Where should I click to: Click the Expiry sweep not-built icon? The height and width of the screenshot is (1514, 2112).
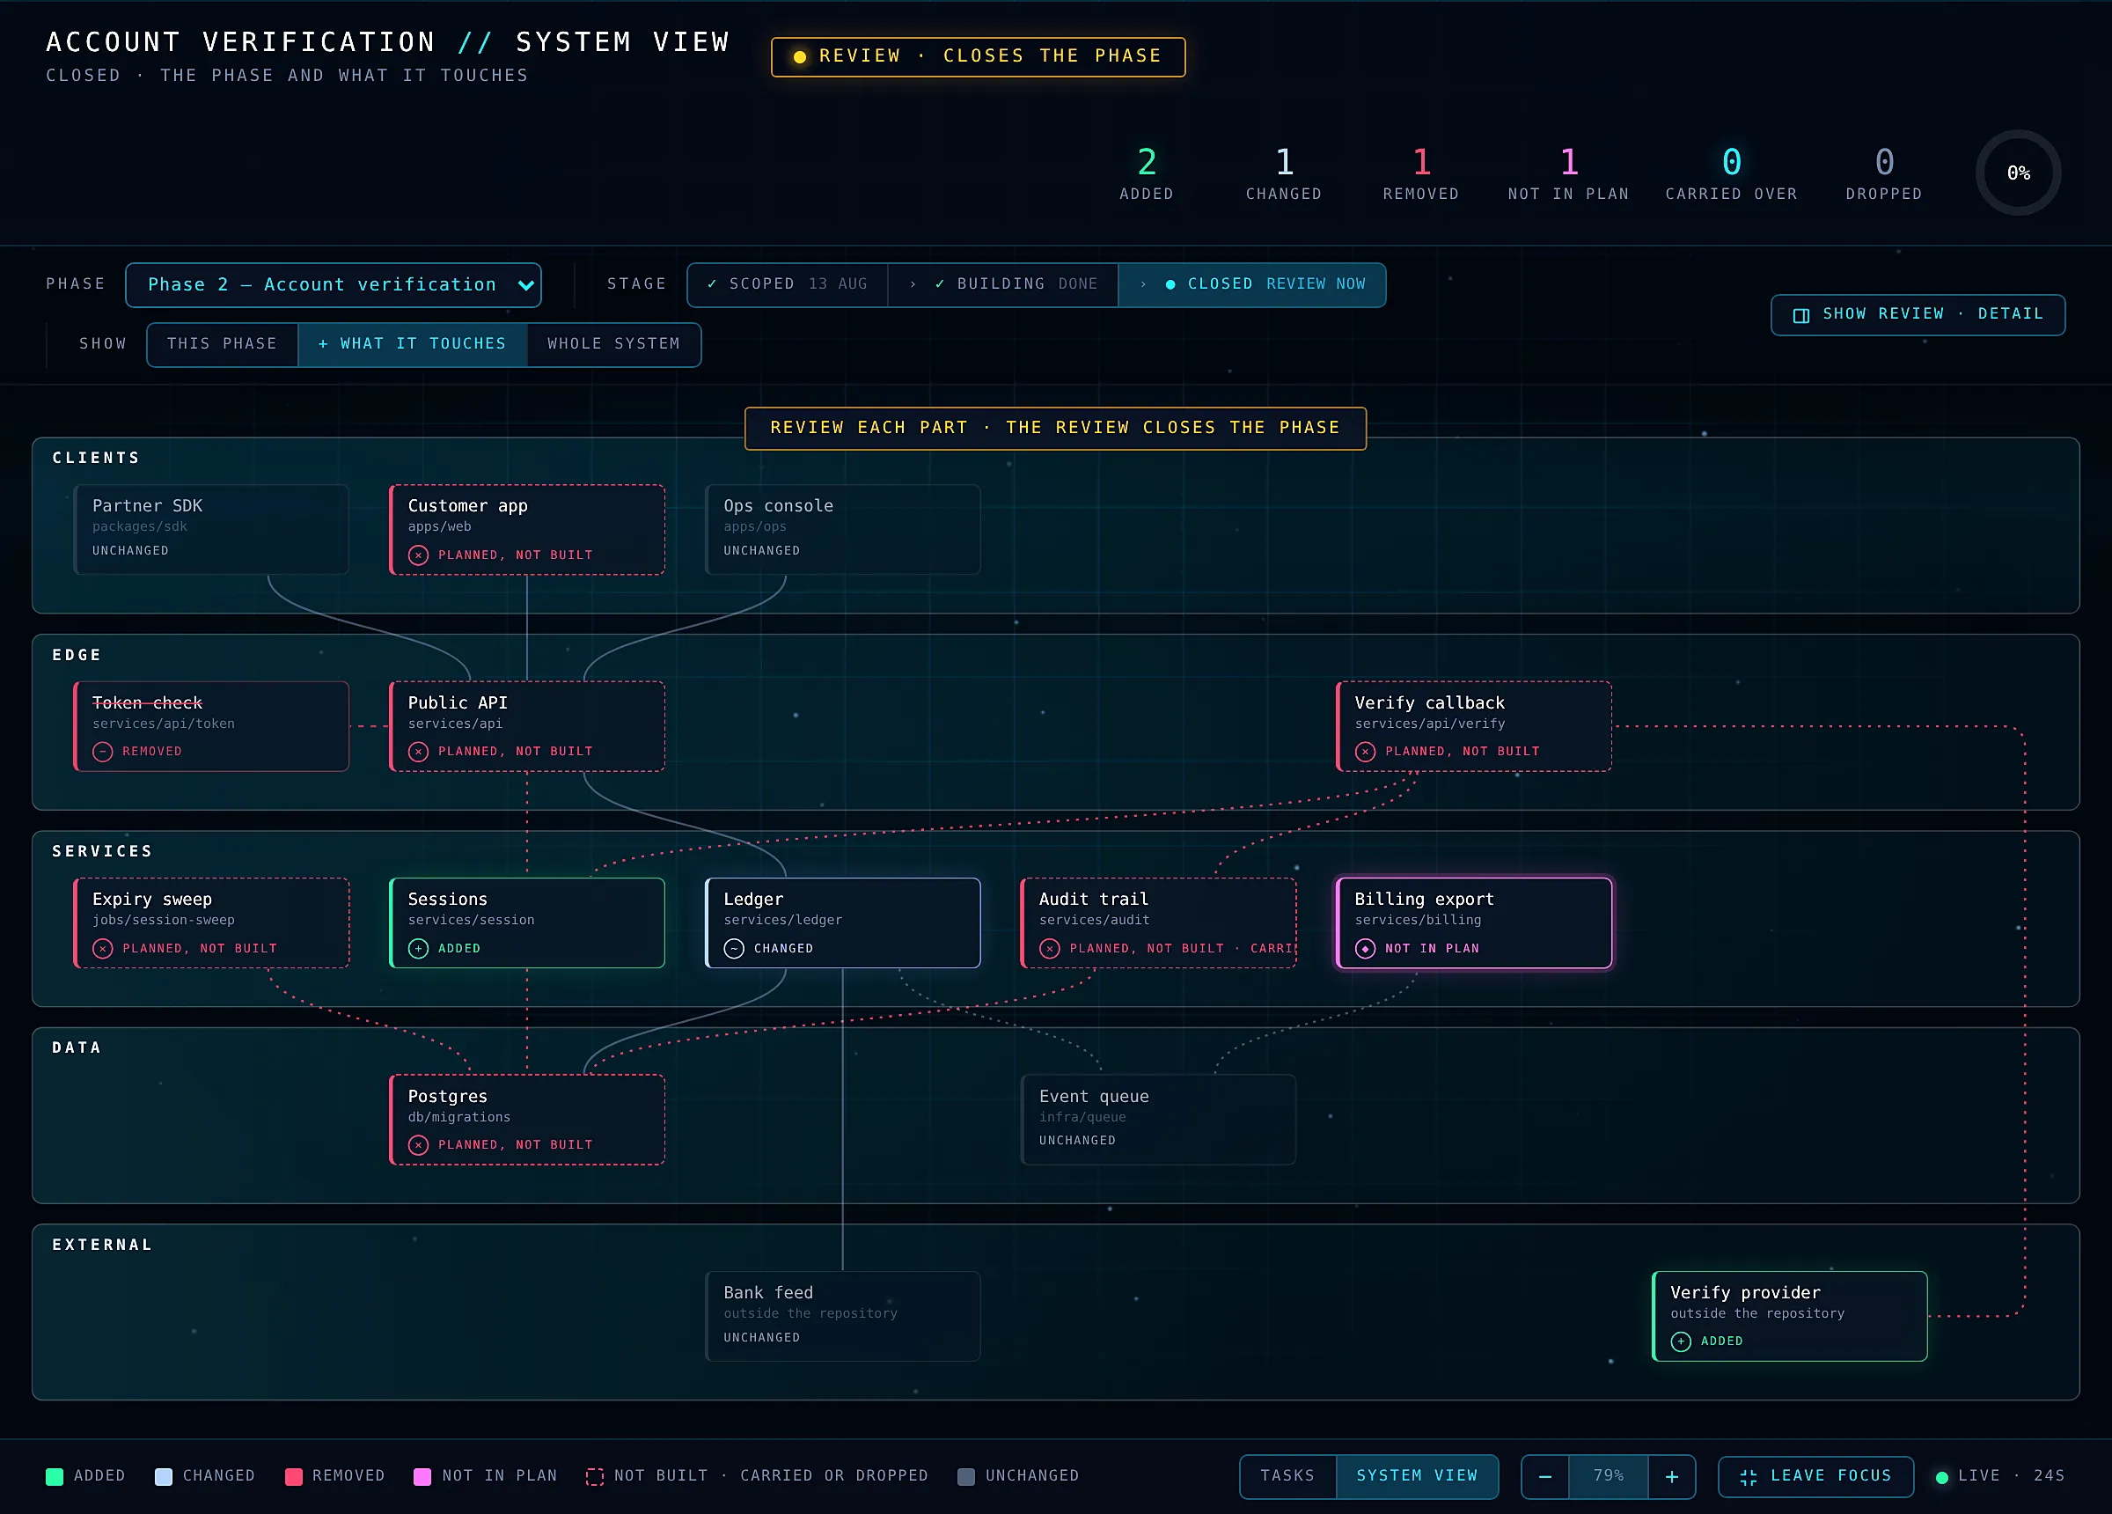(x=103, y=949)
